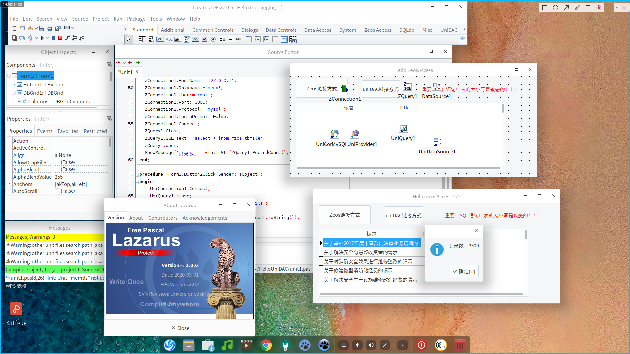Expand the Anchors property row
630x354 pixels.
click(x=10, y=184)
